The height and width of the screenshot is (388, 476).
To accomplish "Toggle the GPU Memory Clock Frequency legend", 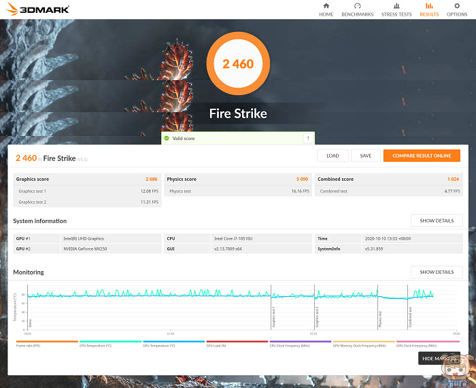I will pyautogui.click(x=364, y=344).
